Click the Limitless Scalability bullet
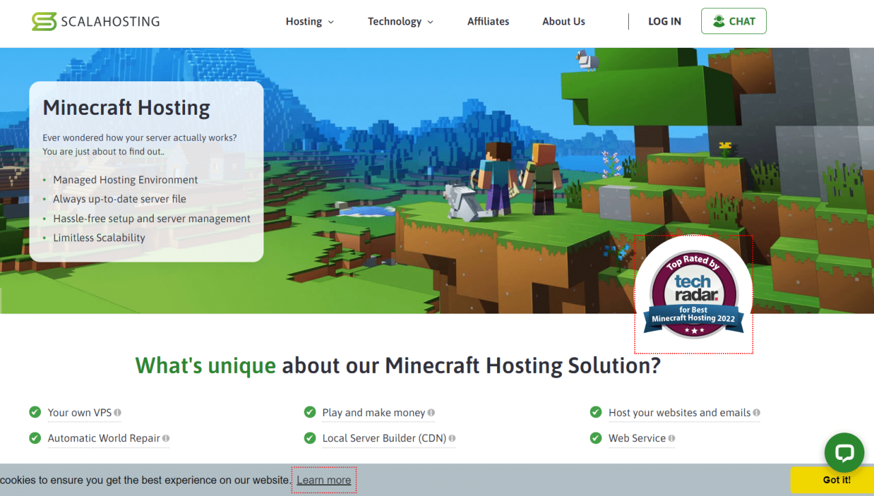 pos(99,238)
